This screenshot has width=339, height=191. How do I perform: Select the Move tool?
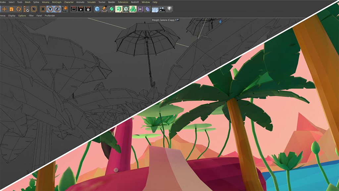click(4, 9)
